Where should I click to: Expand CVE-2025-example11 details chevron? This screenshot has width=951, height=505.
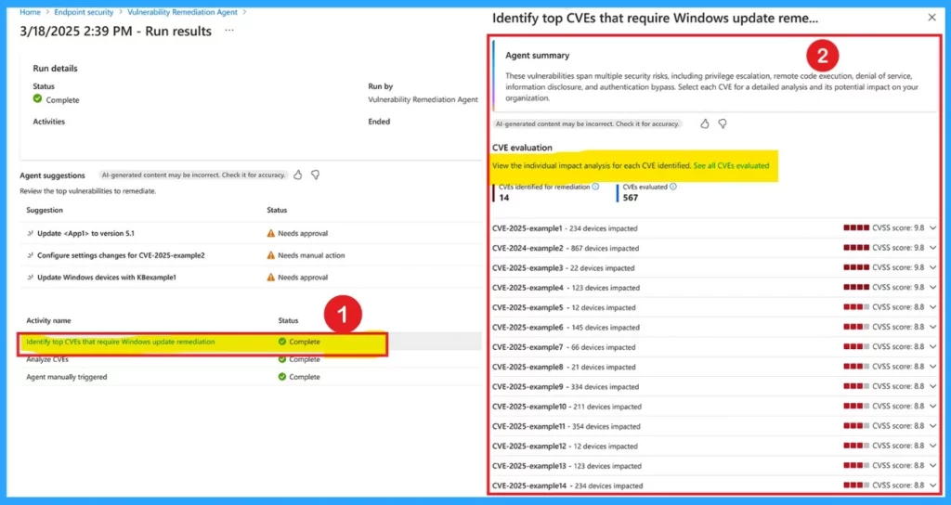pyautogui.click(x=932, y=425)
